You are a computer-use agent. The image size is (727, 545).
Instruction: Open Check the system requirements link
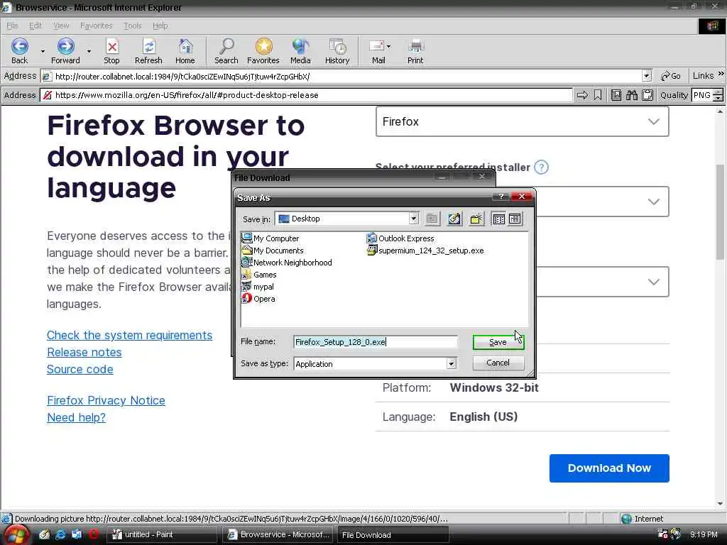click(x=129, y=335)
